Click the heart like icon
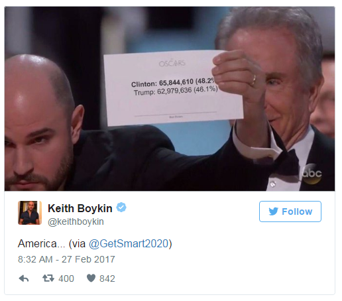The width and height of the screenshot is (342, 301). tap(91, 278)
